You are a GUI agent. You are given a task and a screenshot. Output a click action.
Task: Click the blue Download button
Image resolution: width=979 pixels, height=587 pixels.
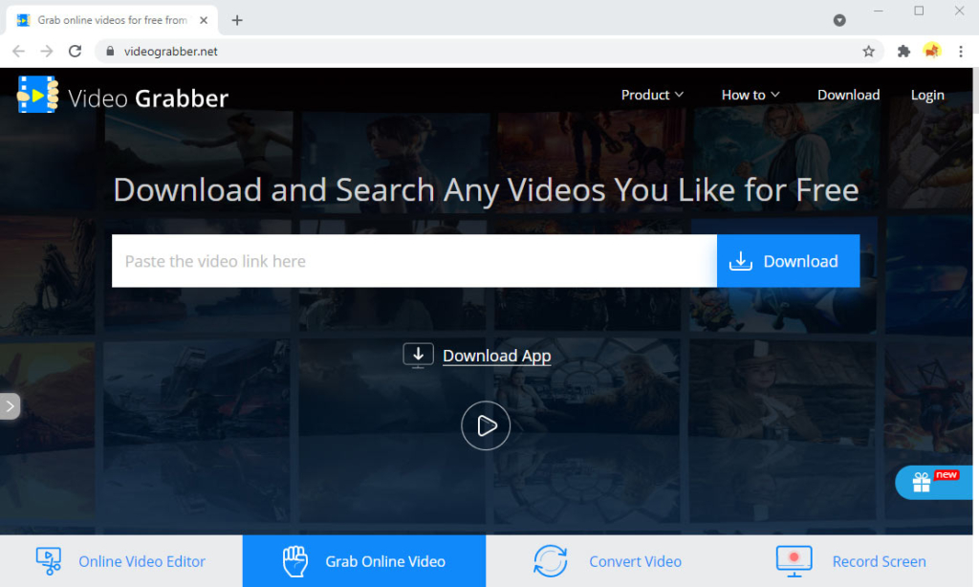pos(788,261)
